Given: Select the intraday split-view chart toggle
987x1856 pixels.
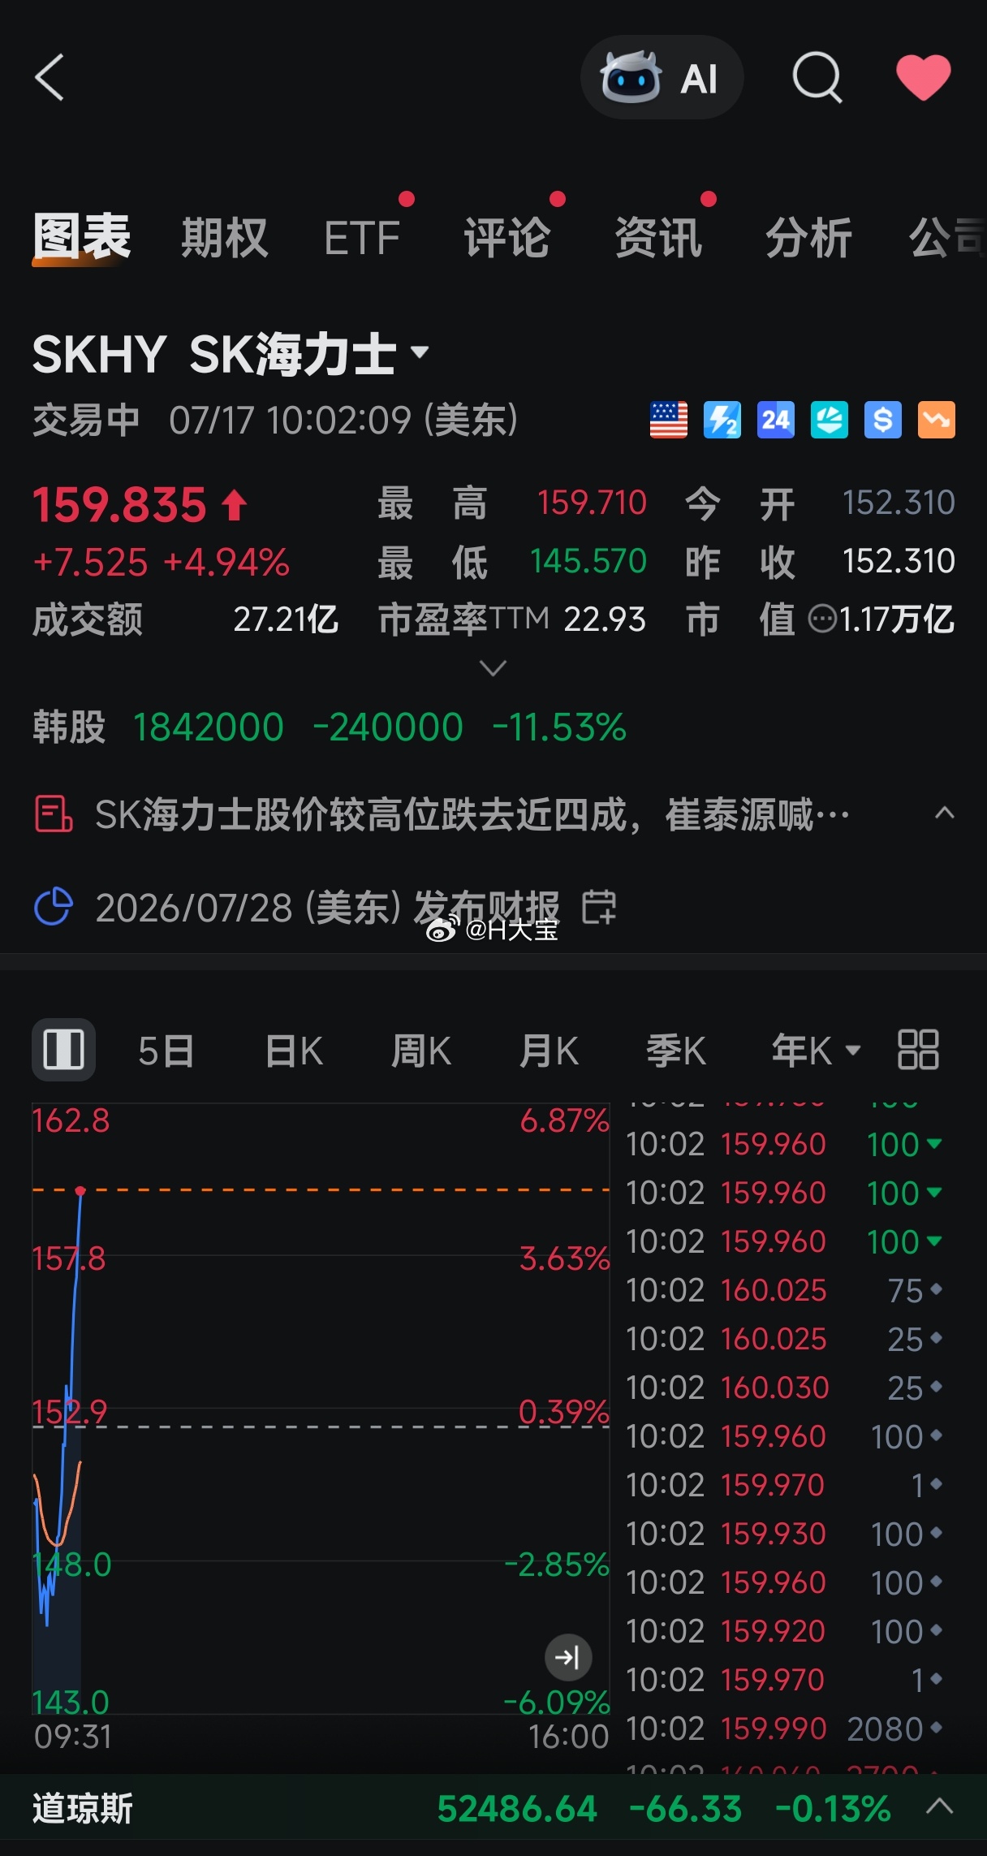Looking at the screenshot, I should click(64, 1050).
